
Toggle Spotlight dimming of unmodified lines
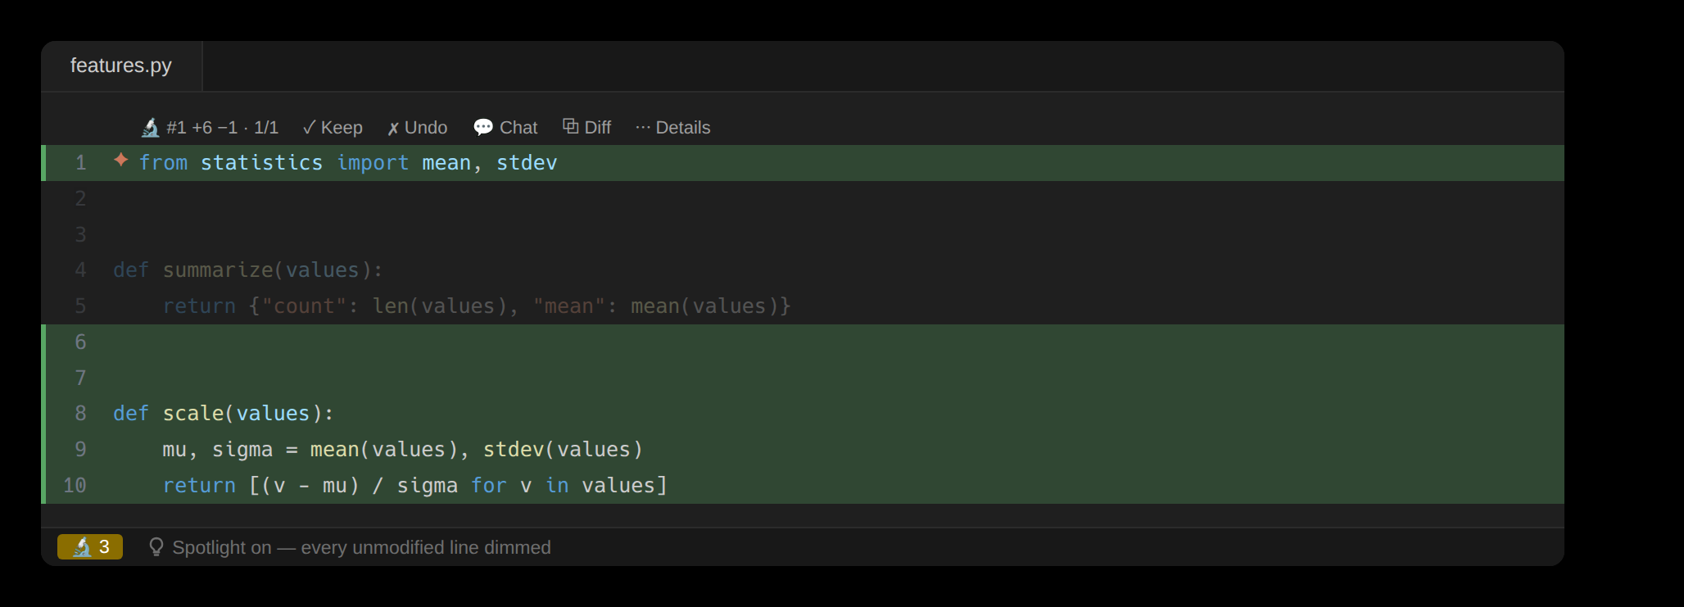click(350, 547)
